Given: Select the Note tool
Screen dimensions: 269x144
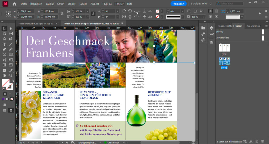Looking at the screenshot, I should click(4, 70).
